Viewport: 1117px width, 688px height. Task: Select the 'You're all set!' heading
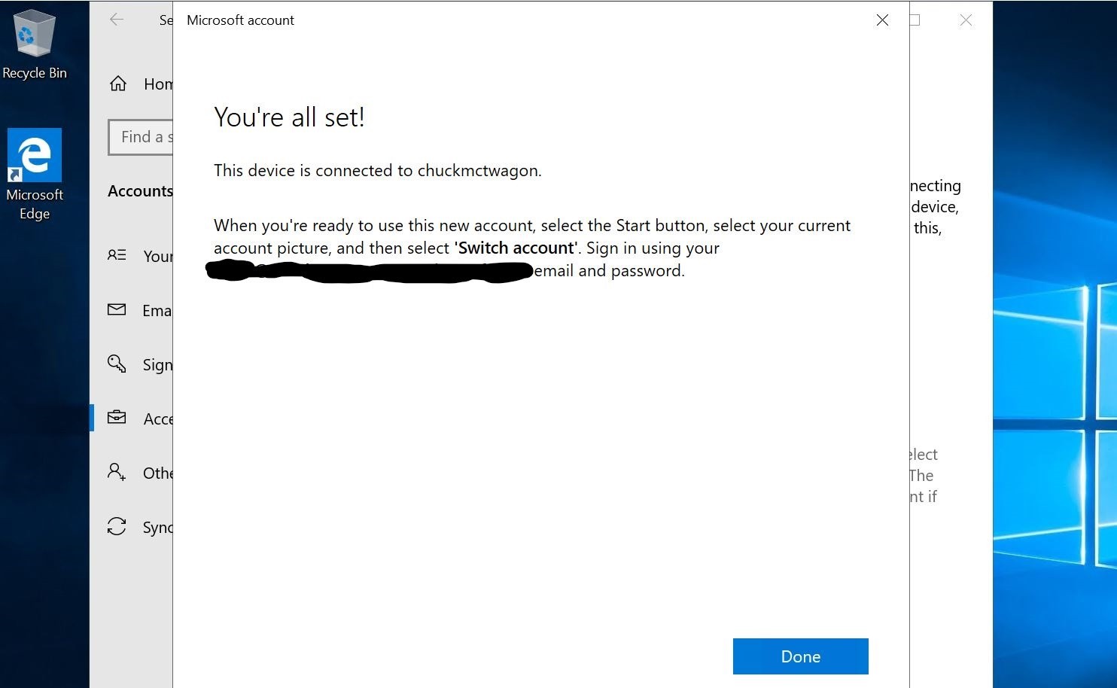point(289,117)
